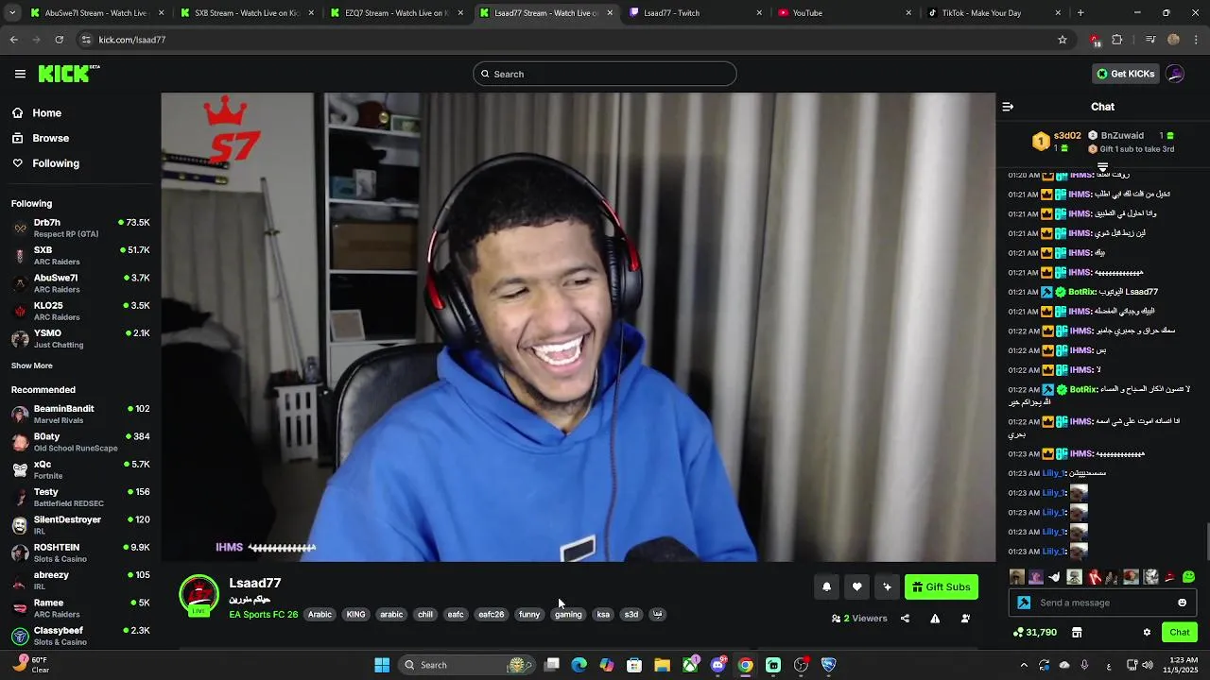The height and width of the screenshot is (680, 1210).
Task: Open YSMO channel in sidebar
Action: [80, 338]
